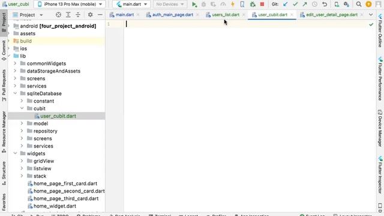Toggle the Project tool window stripe button

coord(4,23)
